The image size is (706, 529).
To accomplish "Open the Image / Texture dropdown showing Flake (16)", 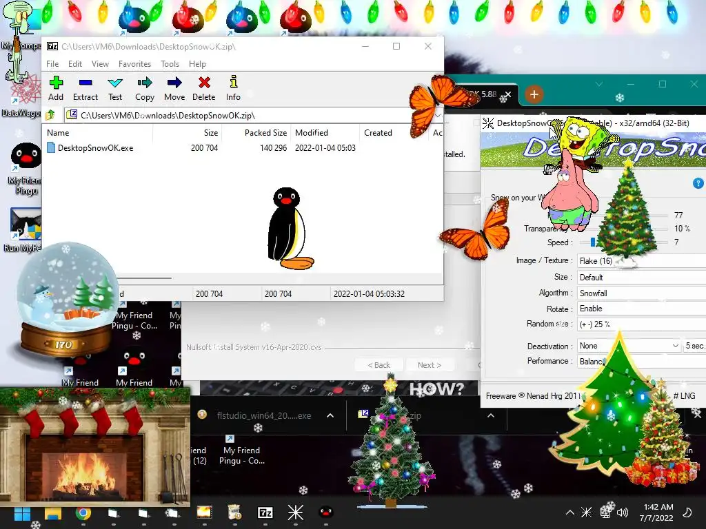I will point(642,261).
